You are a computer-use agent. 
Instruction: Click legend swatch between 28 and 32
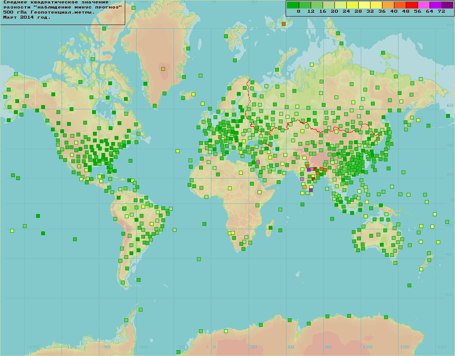click(364, 5)
